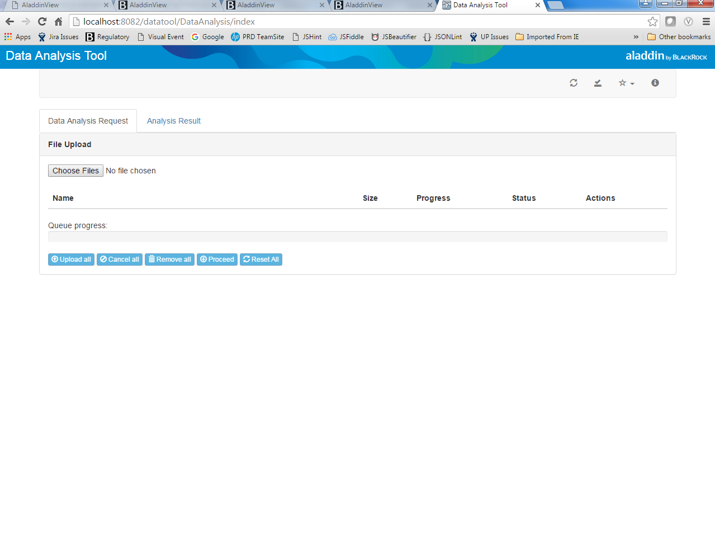Click the browser forward arrow
The width and height of the screenshot is (715, 547).
(26, 21)
